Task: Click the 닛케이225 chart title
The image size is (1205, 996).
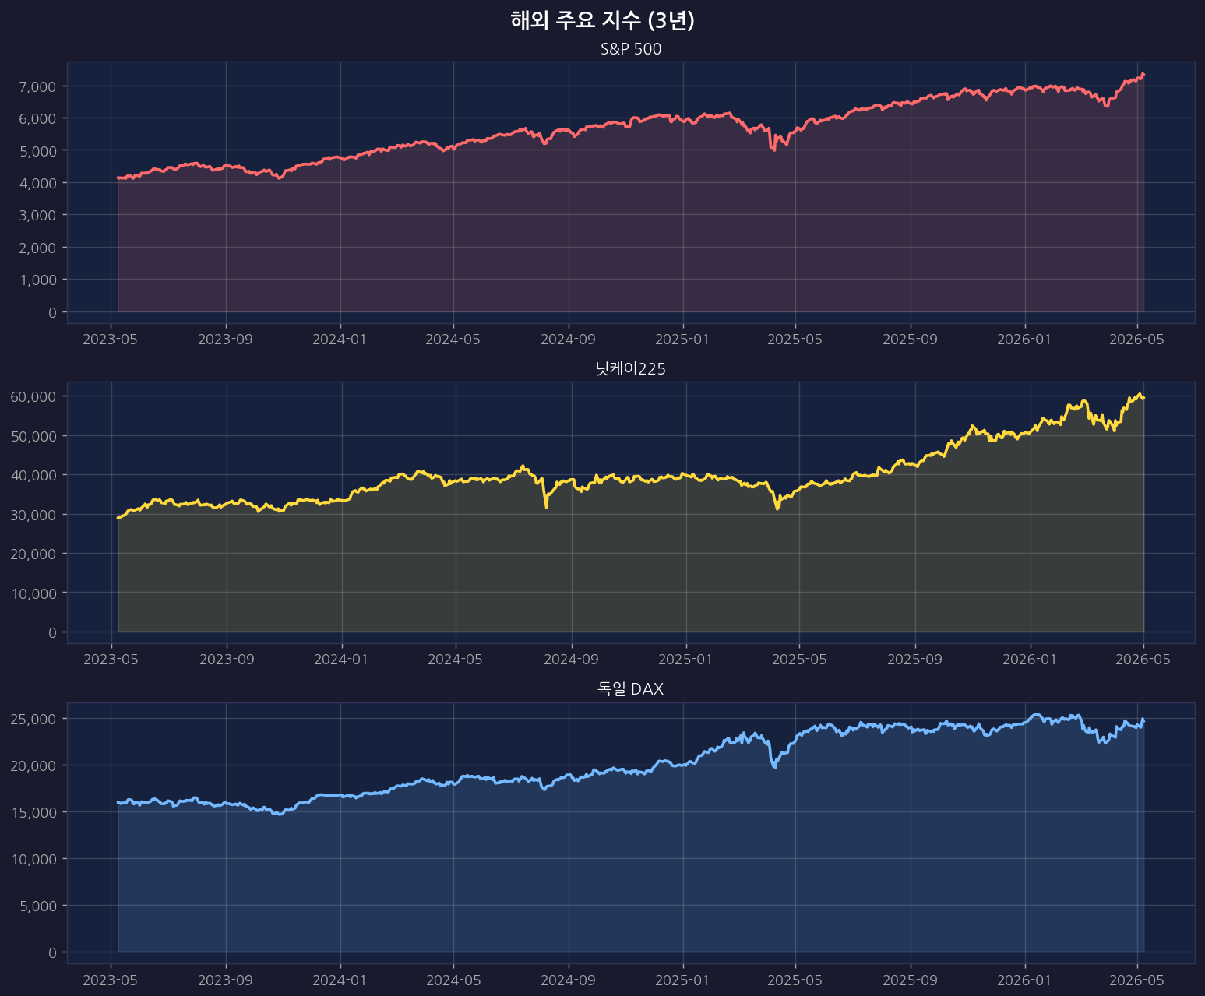Action: (631, 369)
